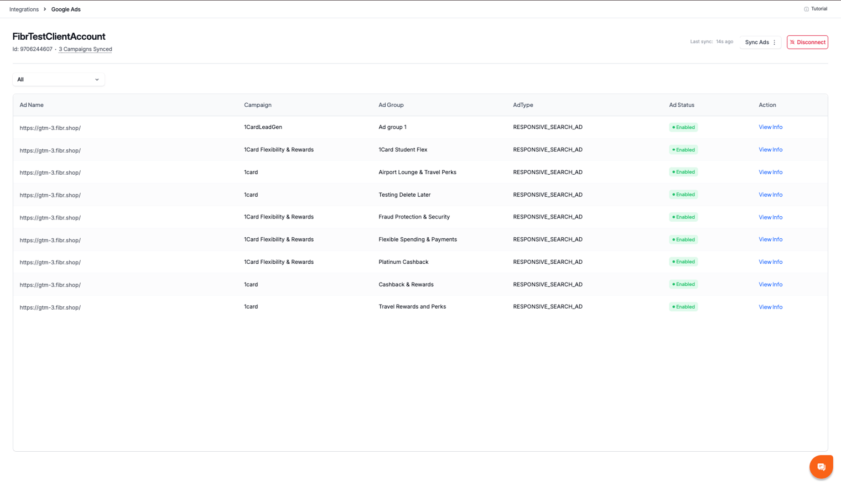Click campaign cell in 1Card Student Flex row
Image resolution: width=841 pixels, height=486 pixels.
coord(279,150)
